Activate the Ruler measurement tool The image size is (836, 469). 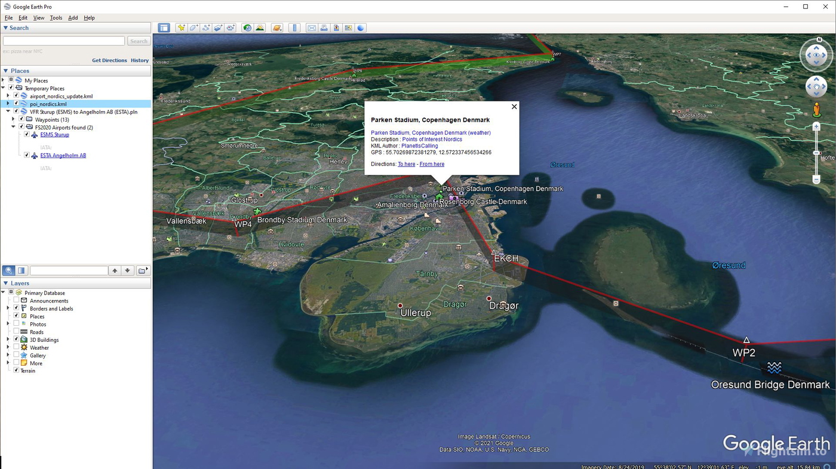294,27
